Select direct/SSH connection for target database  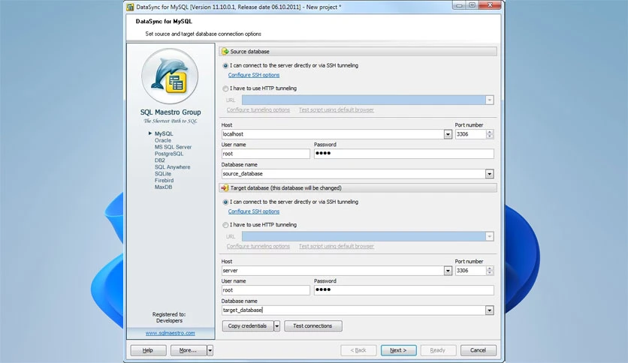pos(225,202)
